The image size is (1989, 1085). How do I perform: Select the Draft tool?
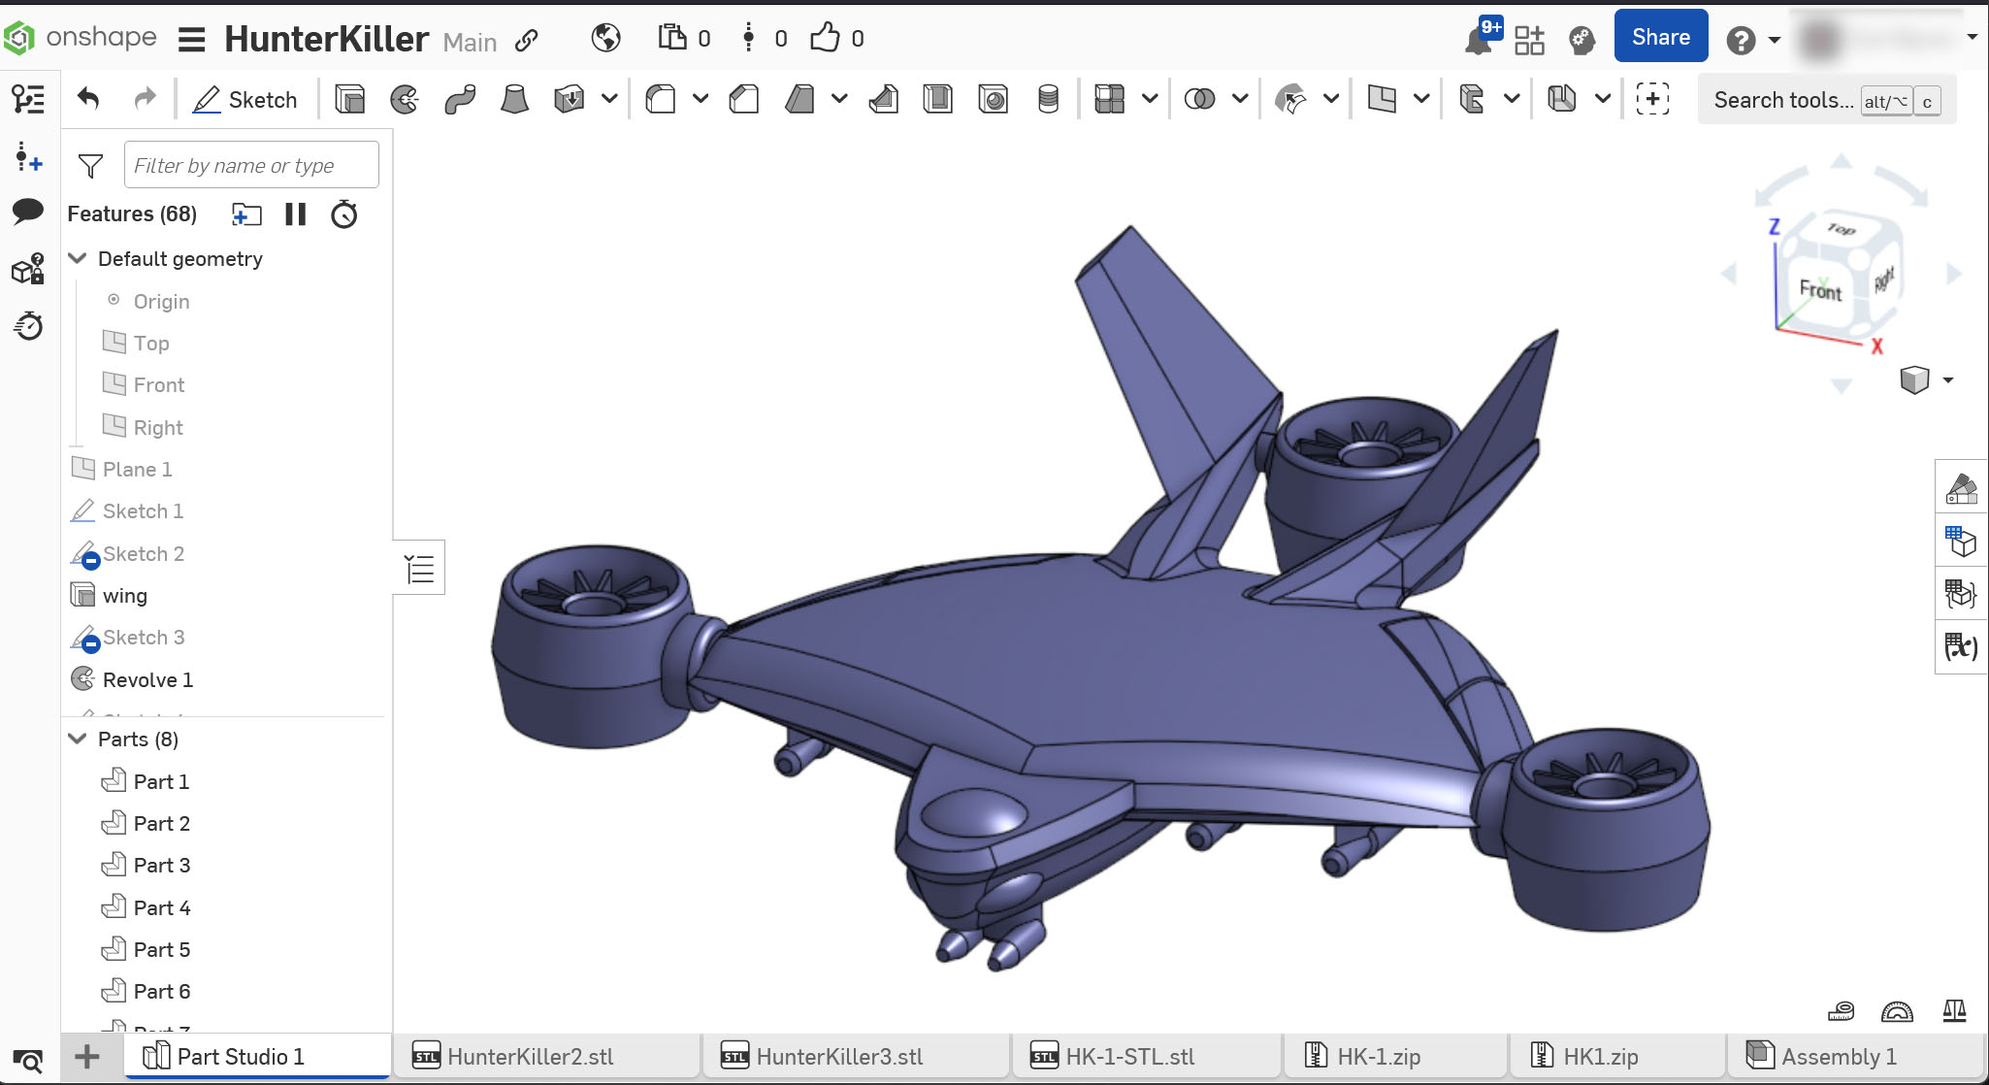799,99
